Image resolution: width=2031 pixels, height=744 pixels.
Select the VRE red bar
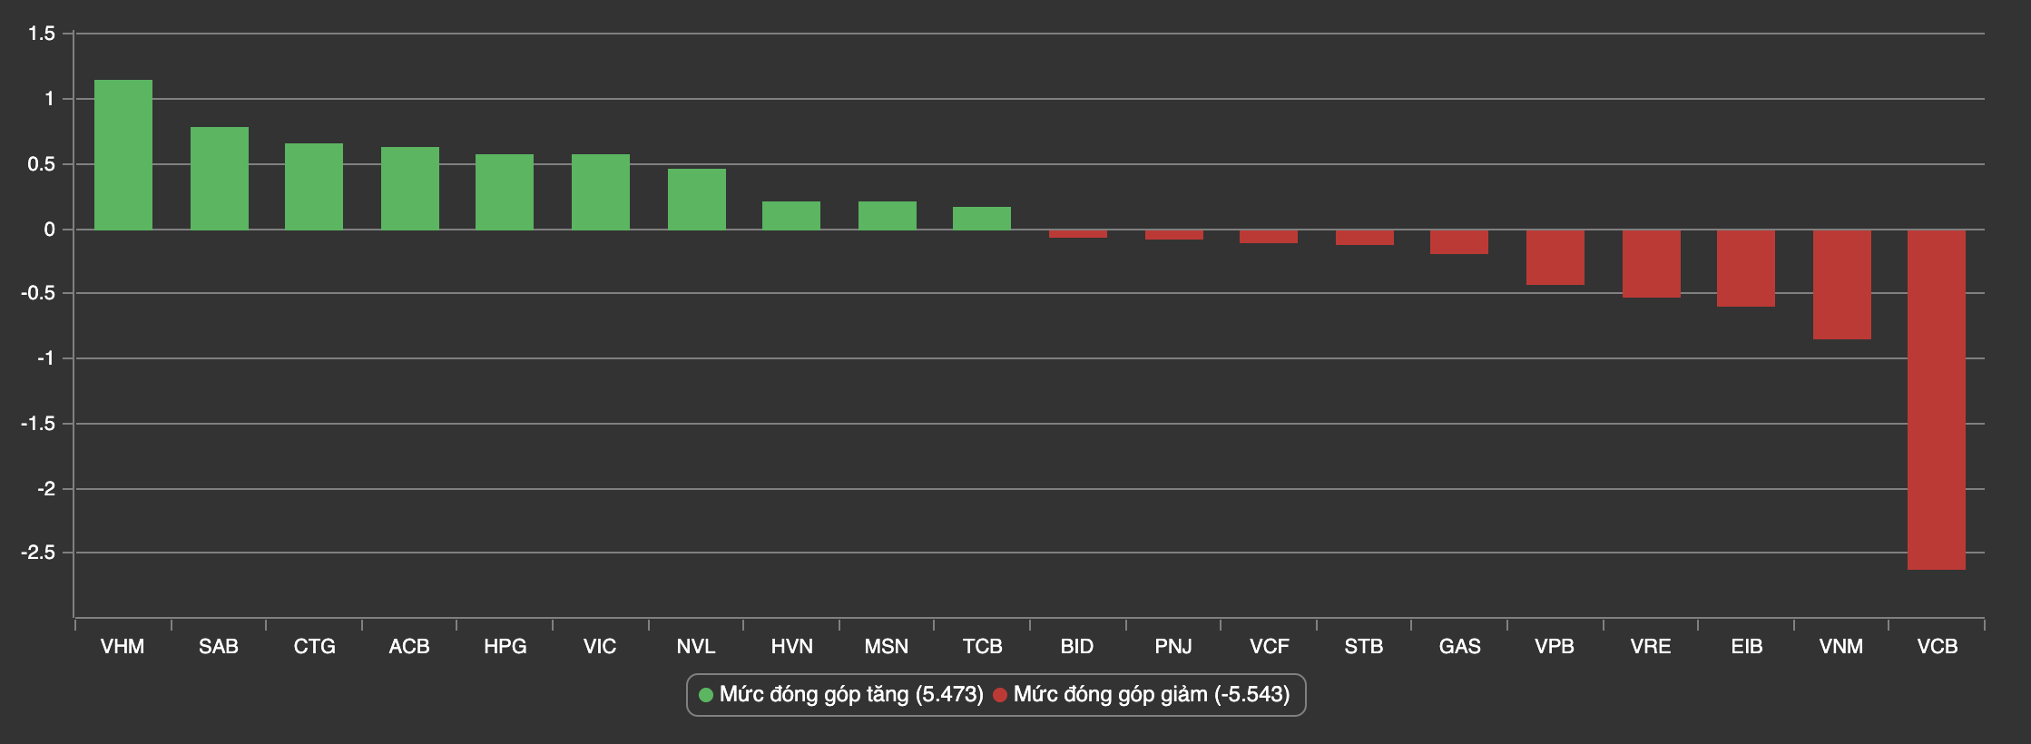tap(1651, 264)
